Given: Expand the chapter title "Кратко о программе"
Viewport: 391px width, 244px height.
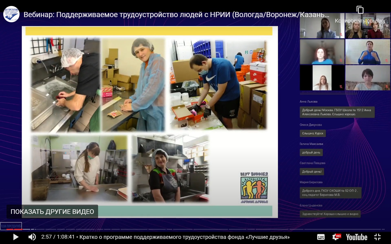Looking at the screenshot, I should click(184, 237).
